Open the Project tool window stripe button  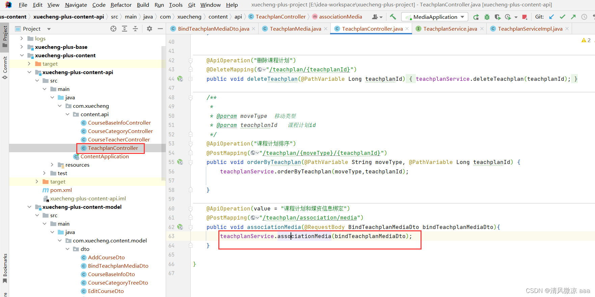(5, 37)
